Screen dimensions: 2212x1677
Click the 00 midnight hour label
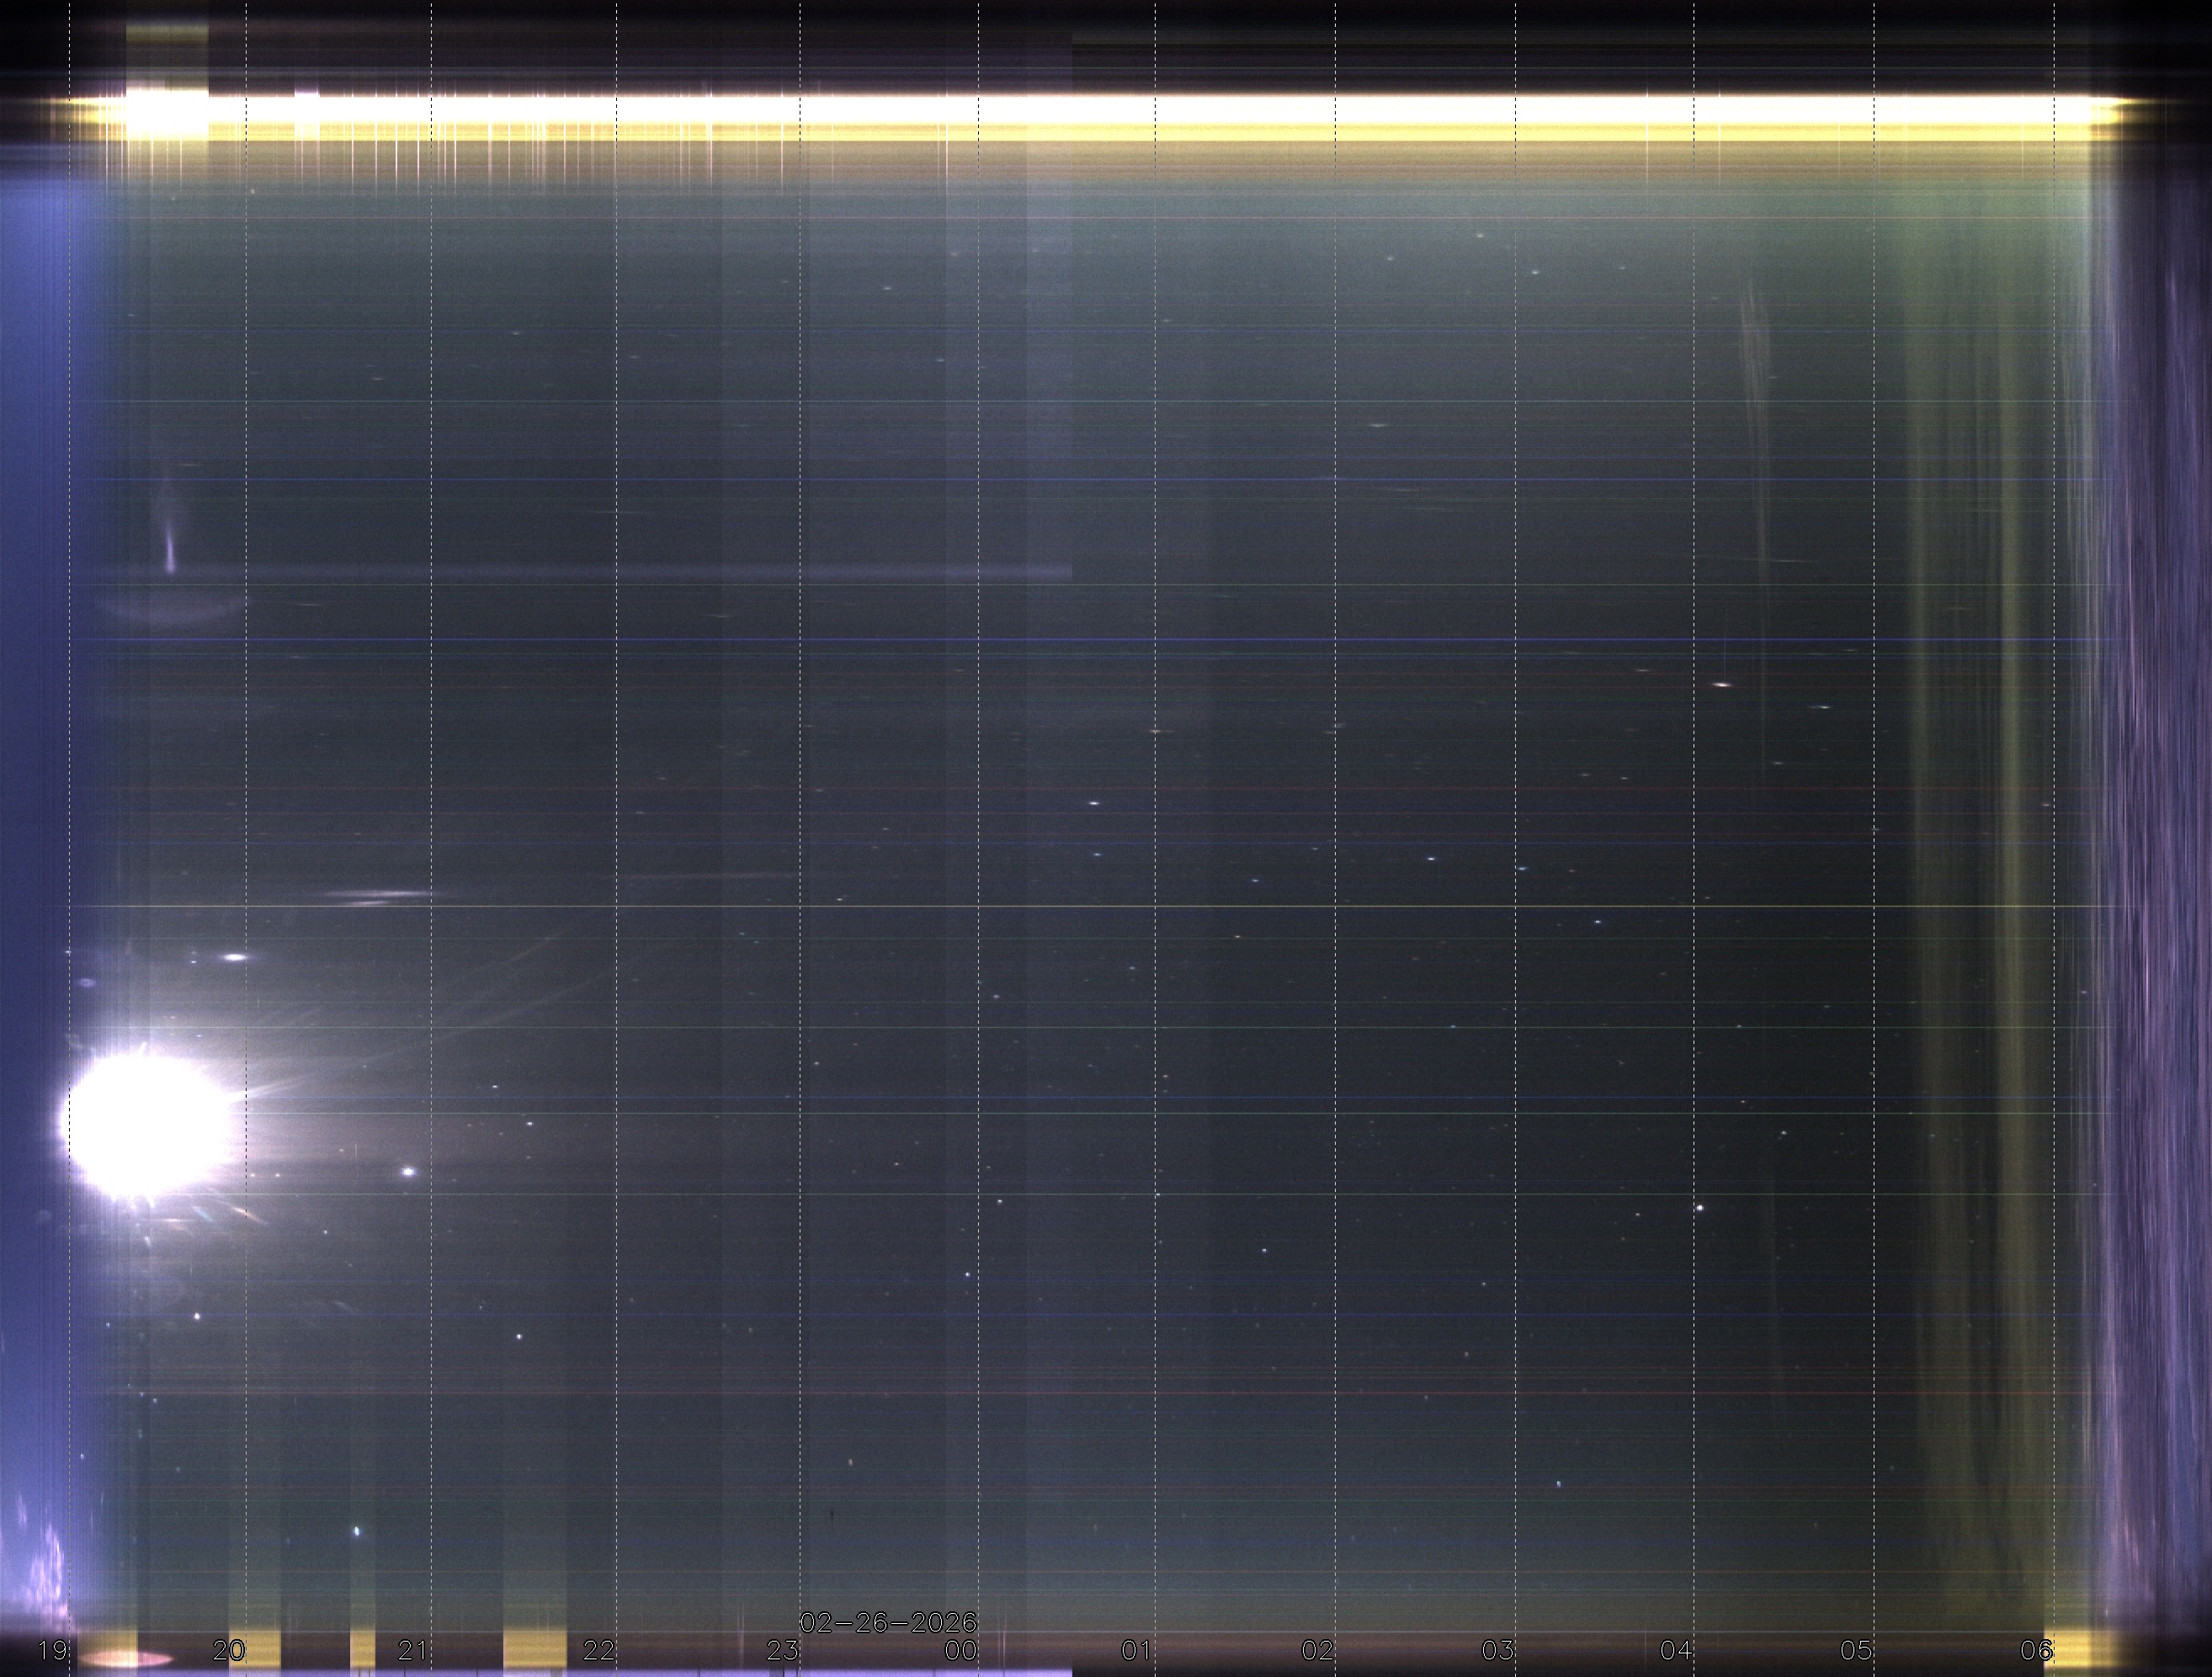(x=961, y=1650)
